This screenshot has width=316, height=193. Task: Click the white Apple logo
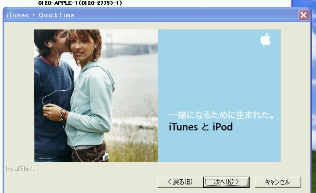click(x=265, y=39)
